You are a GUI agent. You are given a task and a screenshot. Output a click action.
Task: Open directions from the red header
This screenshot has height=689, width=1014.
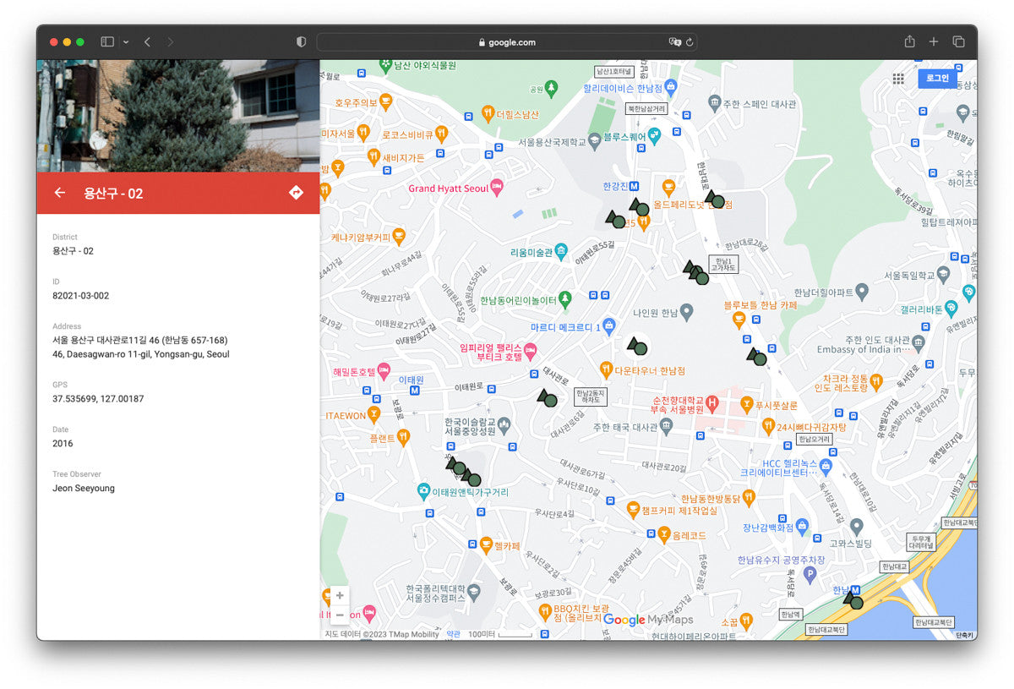(x=296, y=193)
